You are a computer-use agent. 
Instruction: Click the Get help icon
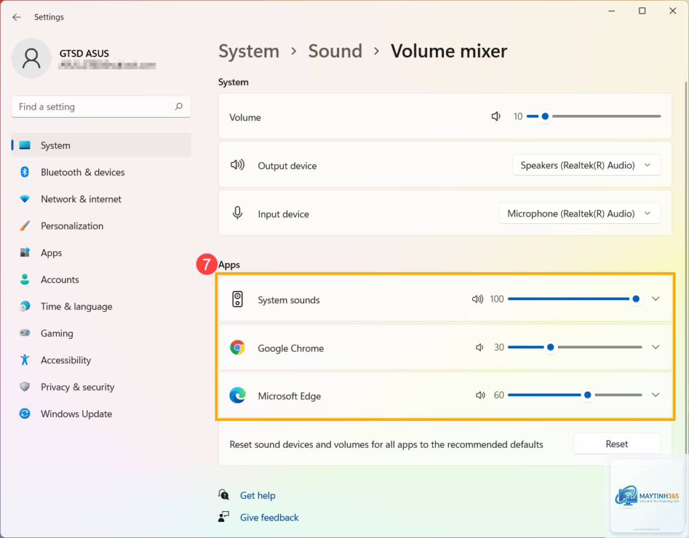(x=223, y=495)
